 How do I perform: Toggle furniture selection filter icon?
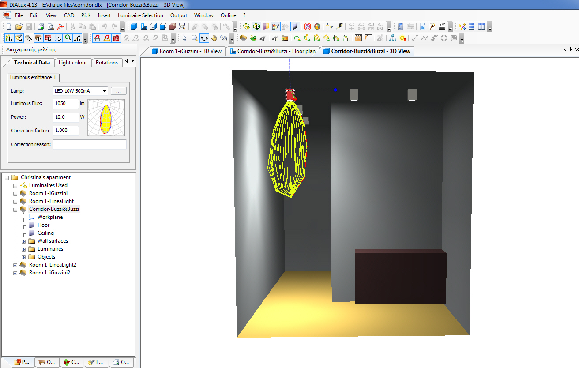(38, 38)
